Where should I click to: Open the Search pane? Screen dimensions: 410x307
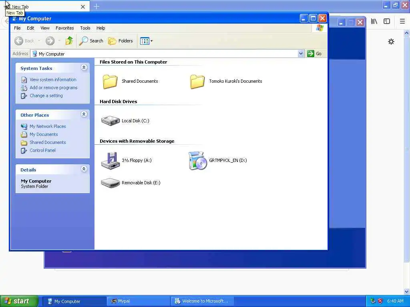91,41
